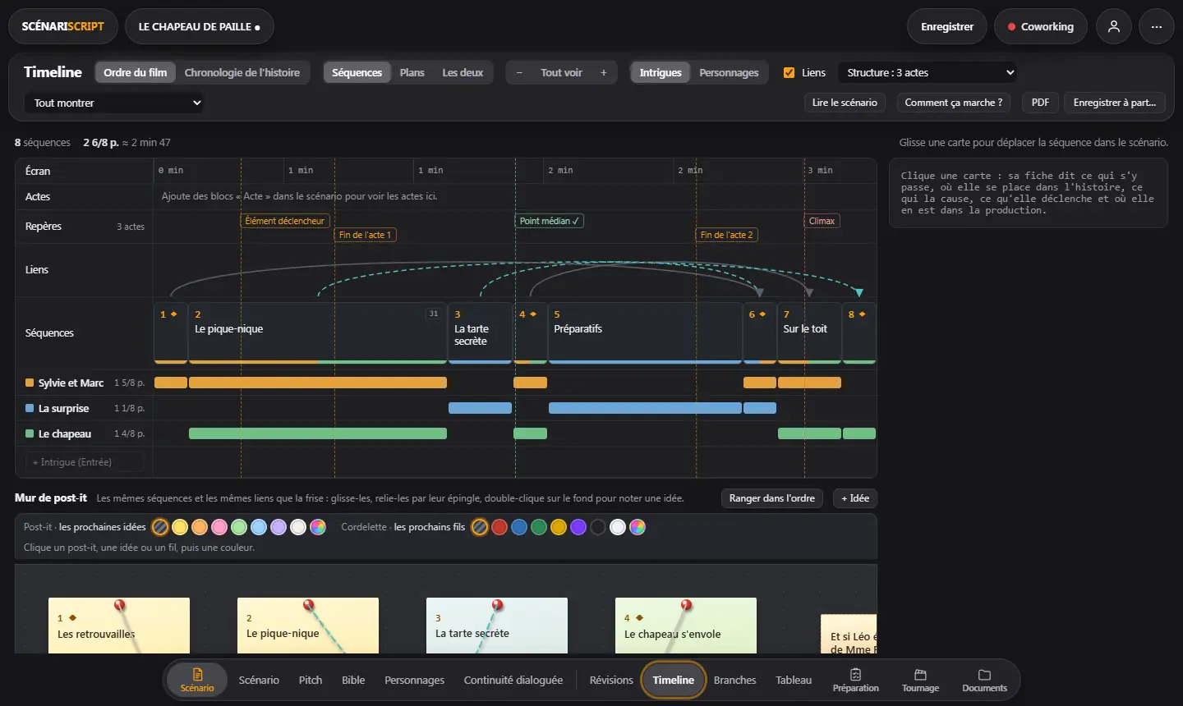Select the no-color cordelette swatch
This screenshot has height=706, width=1183.
pos(480,527)
